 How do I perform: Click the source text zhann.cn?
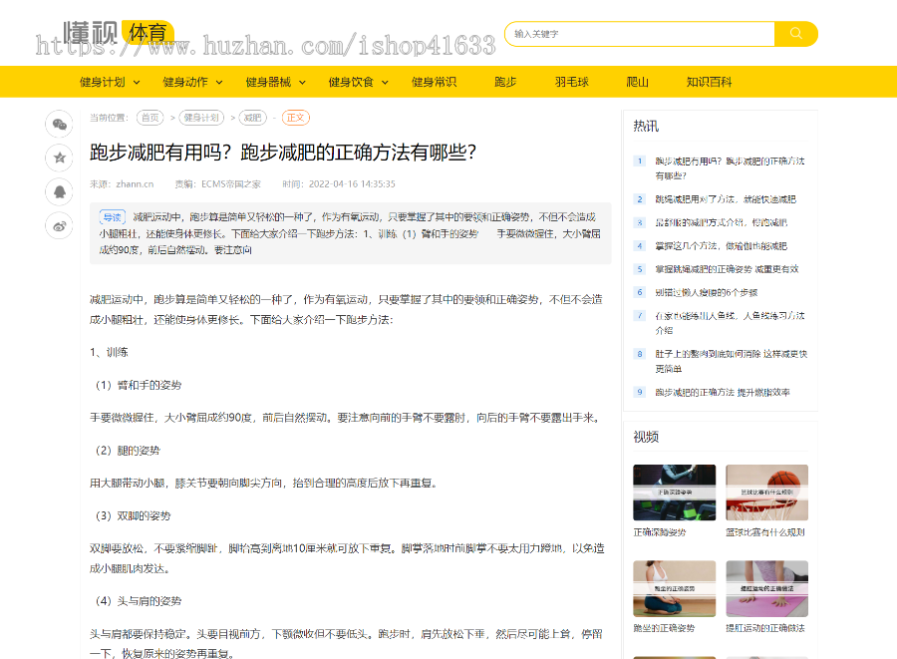pos(135,184)
